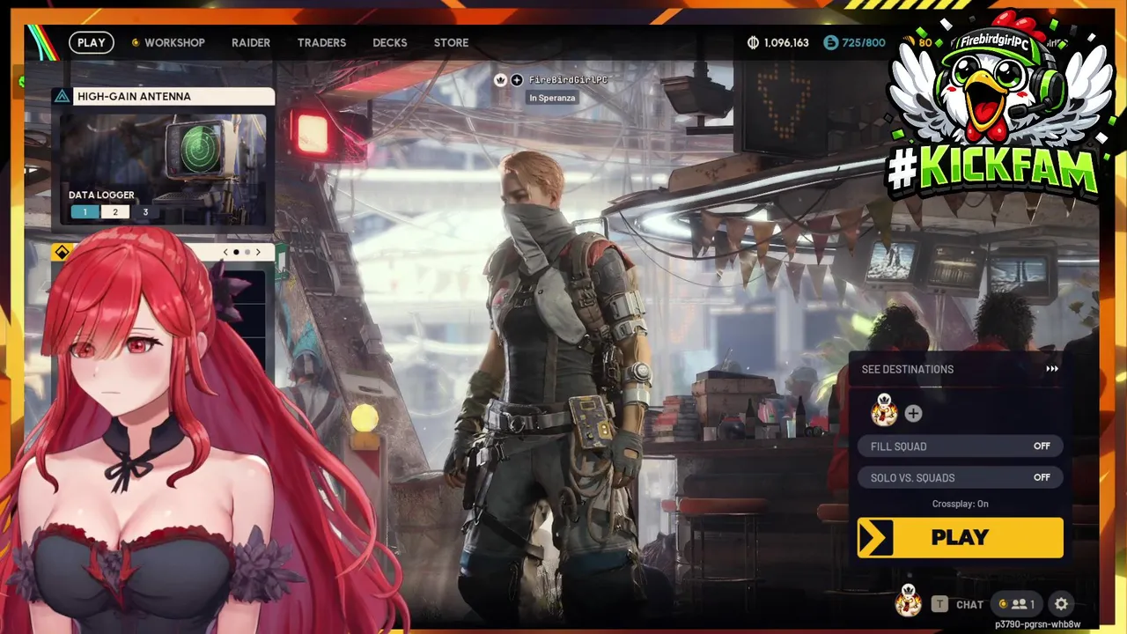Click the 725/800 token balance
This screenshot has width=1127, height=634.
(x=864, y=42)
